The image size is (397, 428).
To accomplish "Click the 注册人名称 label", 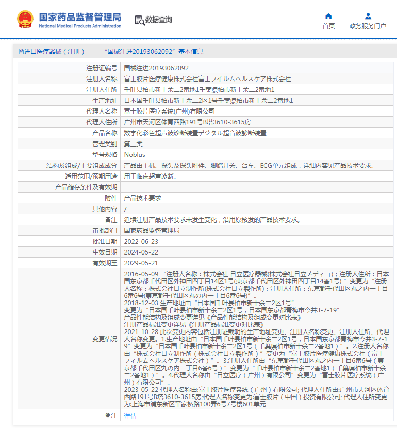I will [x=102, y=79].
